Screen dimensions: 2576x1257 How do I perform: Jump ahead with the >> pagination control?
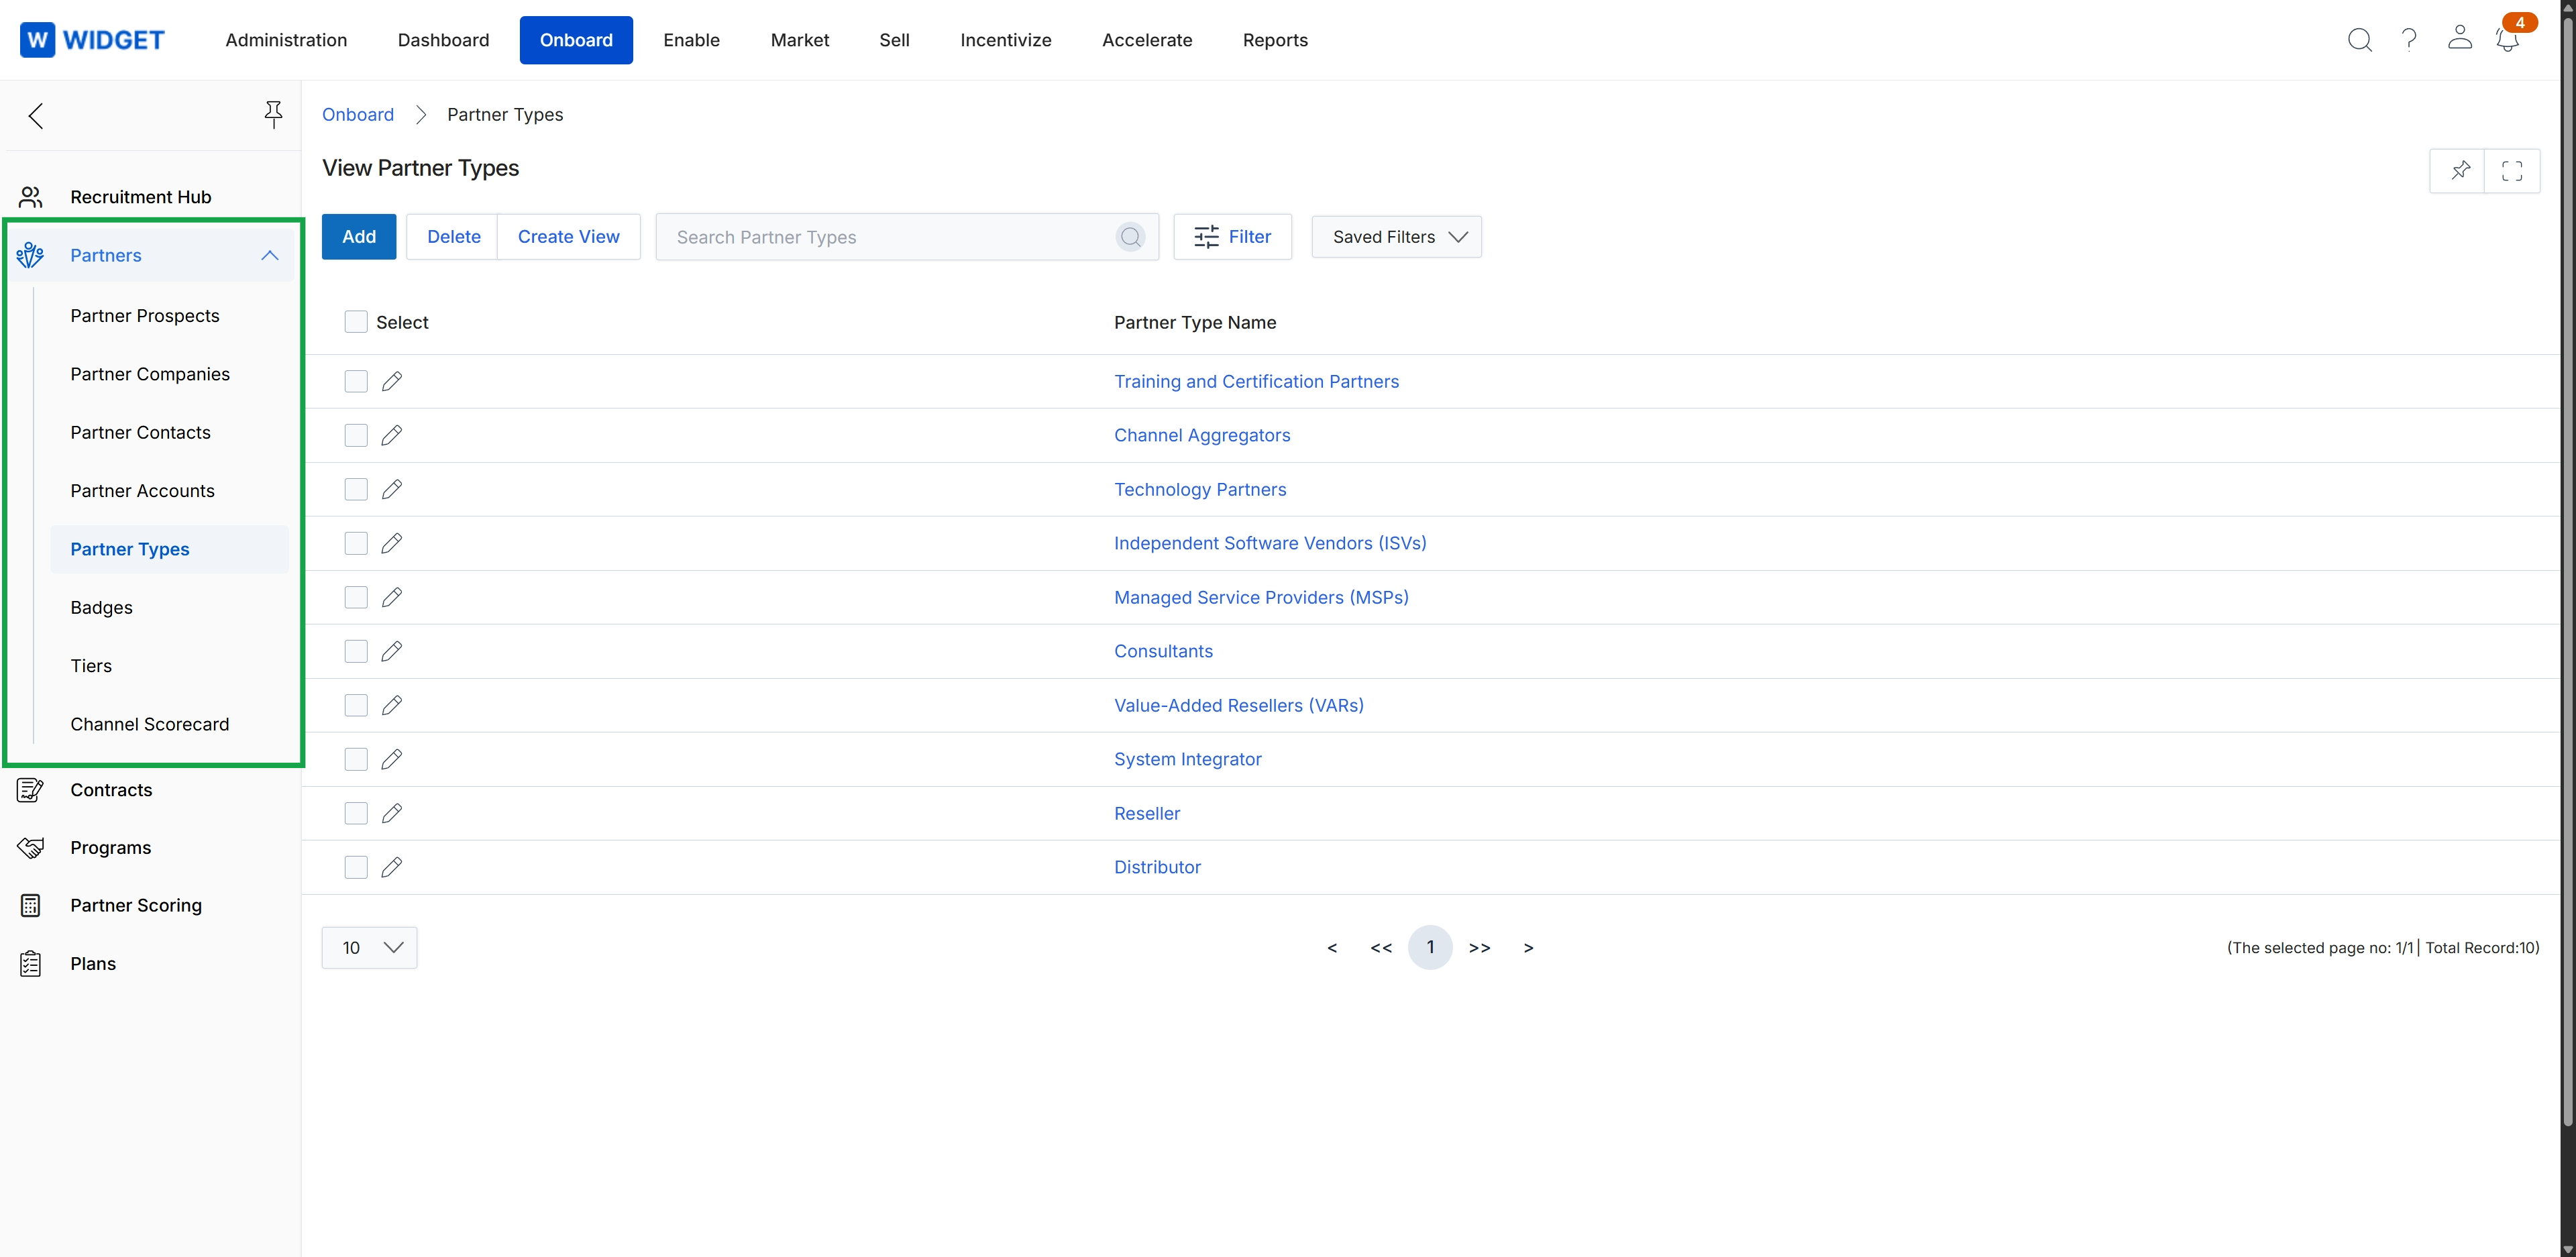click(1479, 948)
